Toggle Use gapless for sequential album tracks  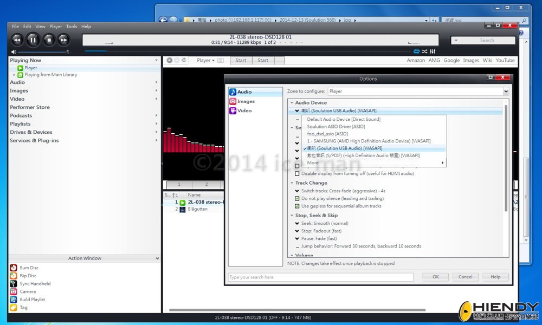(x=297, y=206)
